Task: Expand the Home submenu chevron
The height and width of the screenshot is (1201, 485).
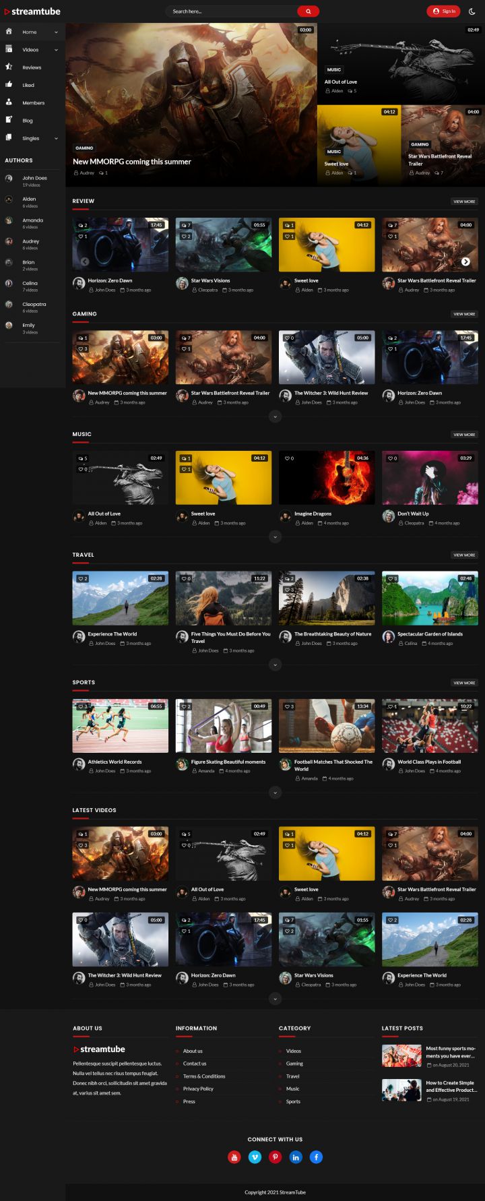Action: pyautogui.click(x=56, y=32)
